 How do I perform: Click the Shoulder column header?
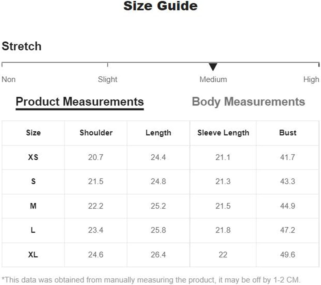click(x=96, y=133)
